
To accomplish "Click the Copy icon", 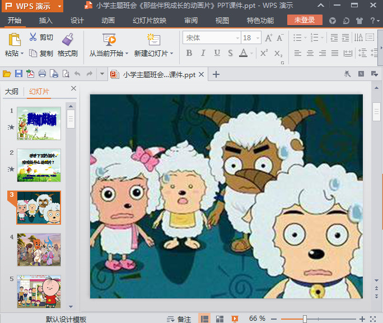I will (32, 53).
